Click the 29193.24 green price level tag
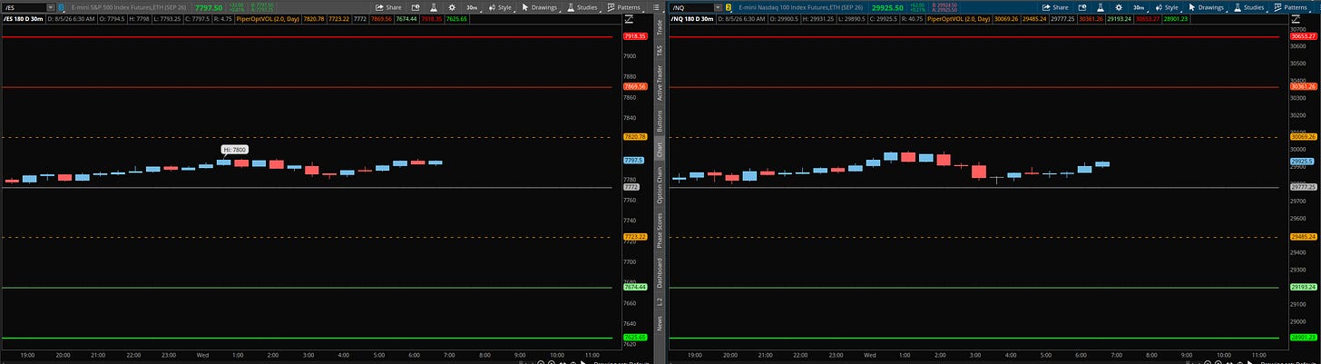Screen dimensions: 1321x364 pyautogui.click(x=1305, y=287)
